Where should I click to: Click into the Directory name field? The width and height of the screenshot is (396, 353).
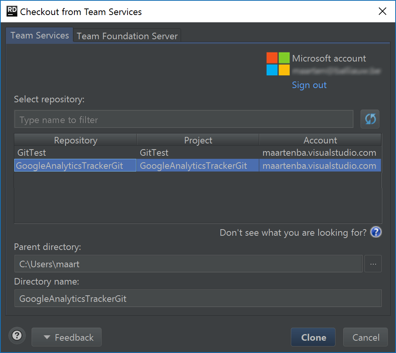coord(198,298)
